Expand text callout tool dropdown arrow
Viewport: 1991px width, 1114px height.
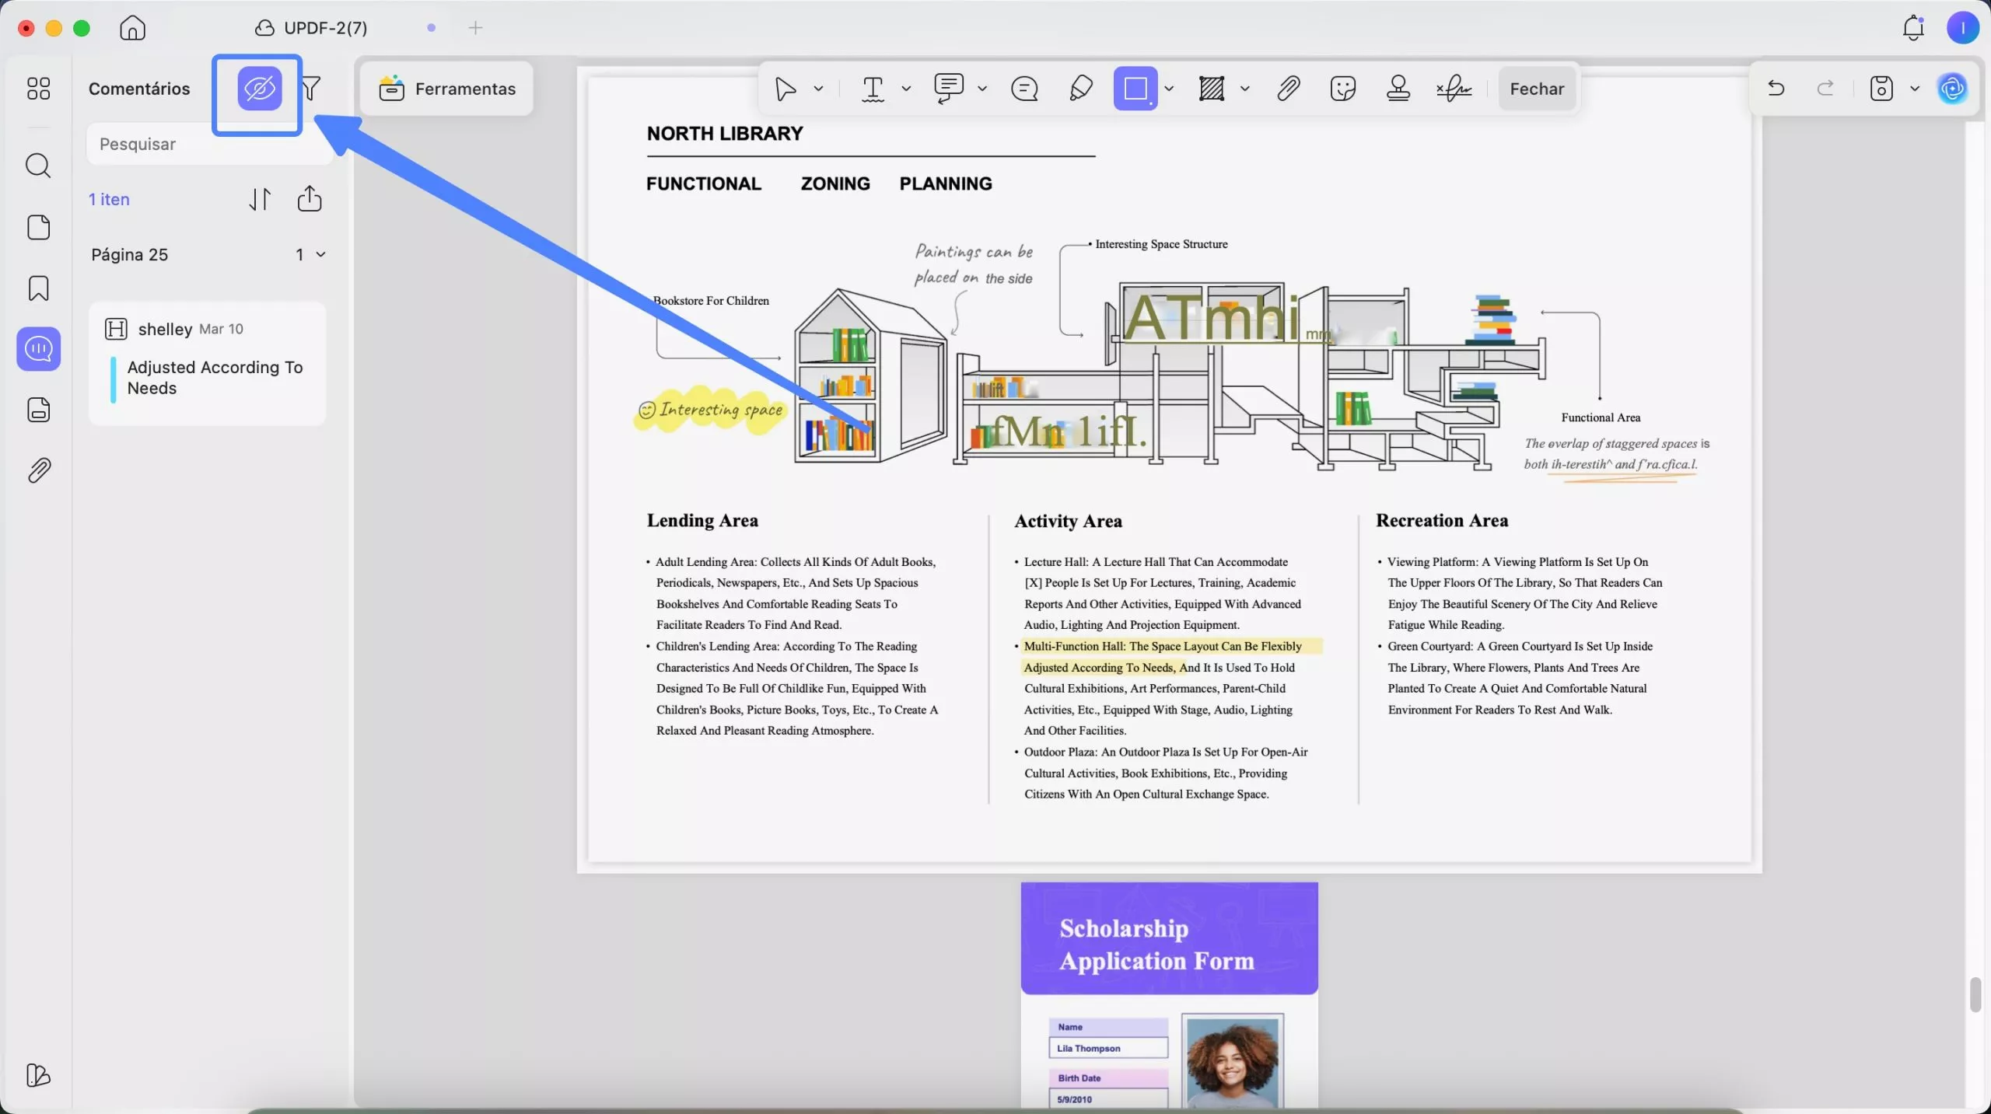[x=982, y=89]
